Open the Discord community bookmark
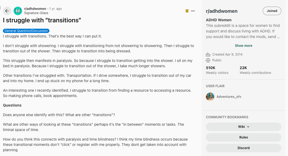Image resolution: width=288 pixels, height=156 pixels. 243,148
